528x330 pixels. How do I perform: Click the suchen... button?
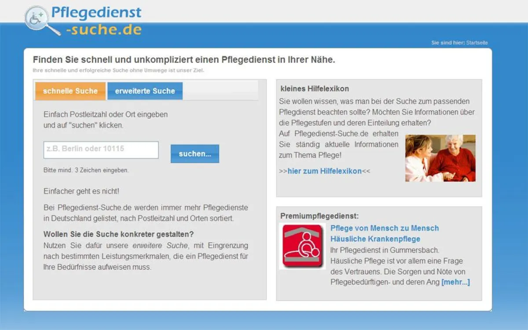click(194, 154)
